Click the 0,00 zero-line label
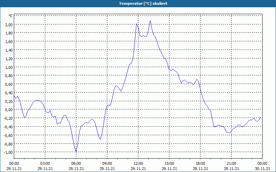This screenshot has width=276, height=172. coord(9,110)
